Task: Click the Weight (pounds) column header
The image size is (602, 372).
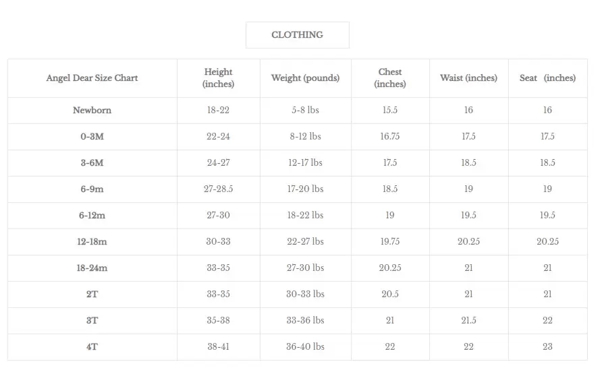Action: [305, 78]
